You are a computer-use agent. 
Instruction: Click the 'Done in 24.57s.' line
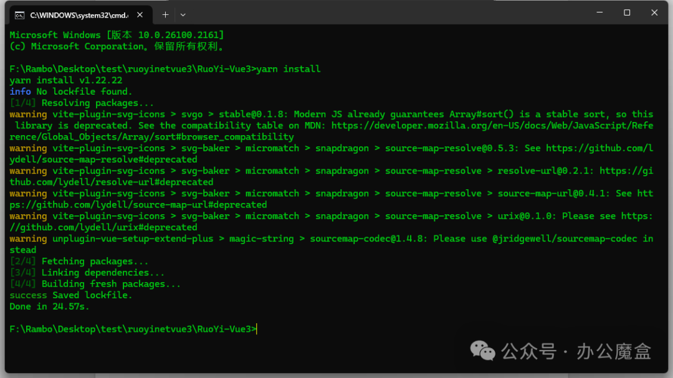tap(49, 306)
